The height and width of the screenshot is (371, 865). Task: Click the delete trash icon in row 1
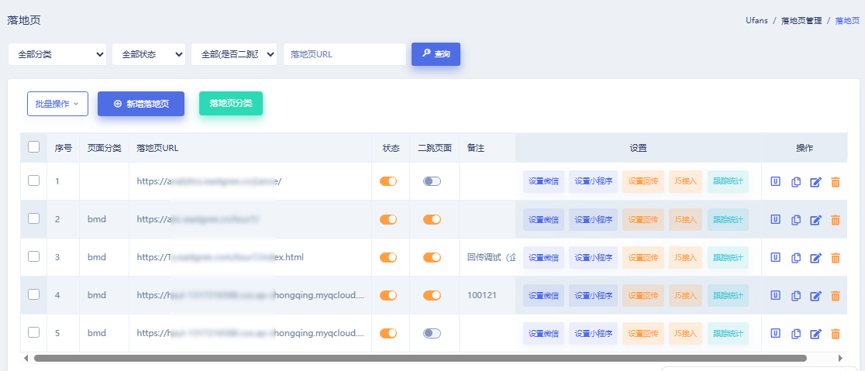pyautogui.click(x=835, y=182)
